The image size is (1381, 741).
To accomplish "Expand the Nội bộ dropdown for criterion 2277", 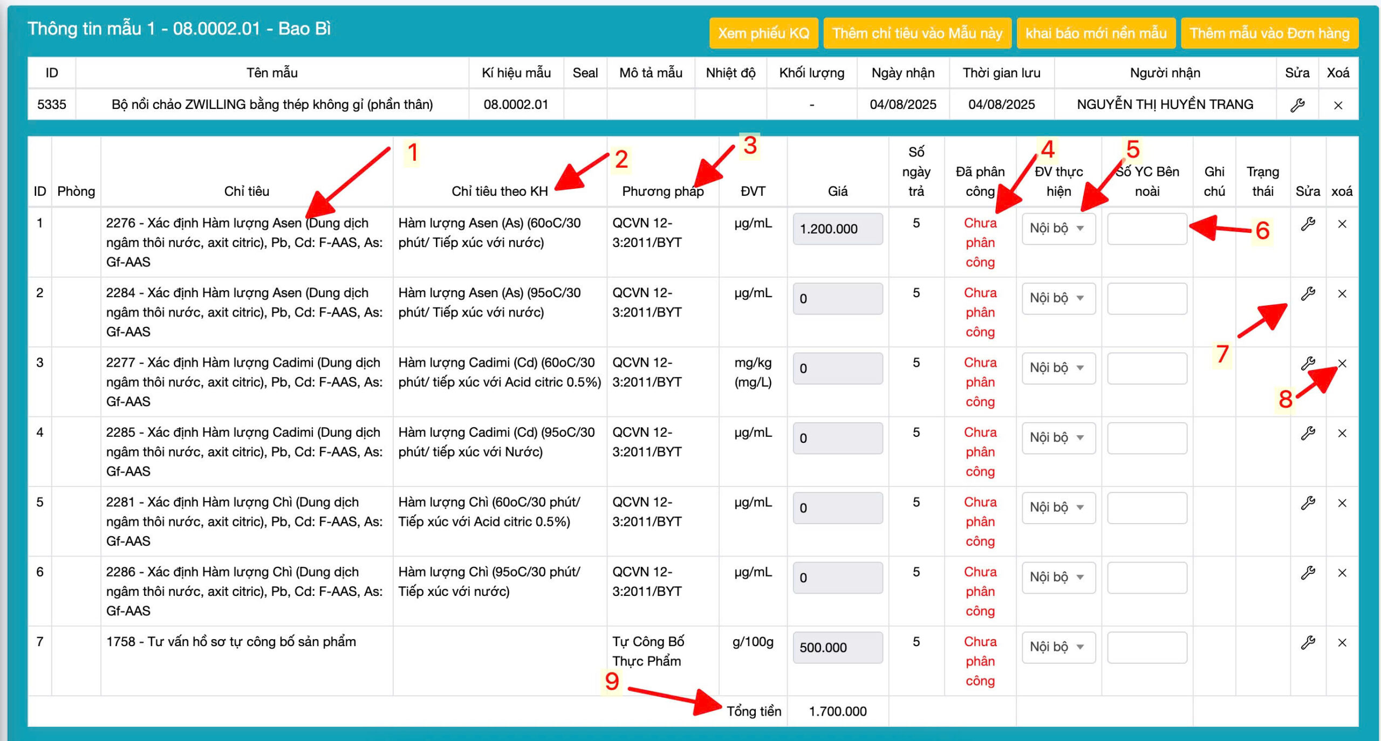I will point(1058,368).
